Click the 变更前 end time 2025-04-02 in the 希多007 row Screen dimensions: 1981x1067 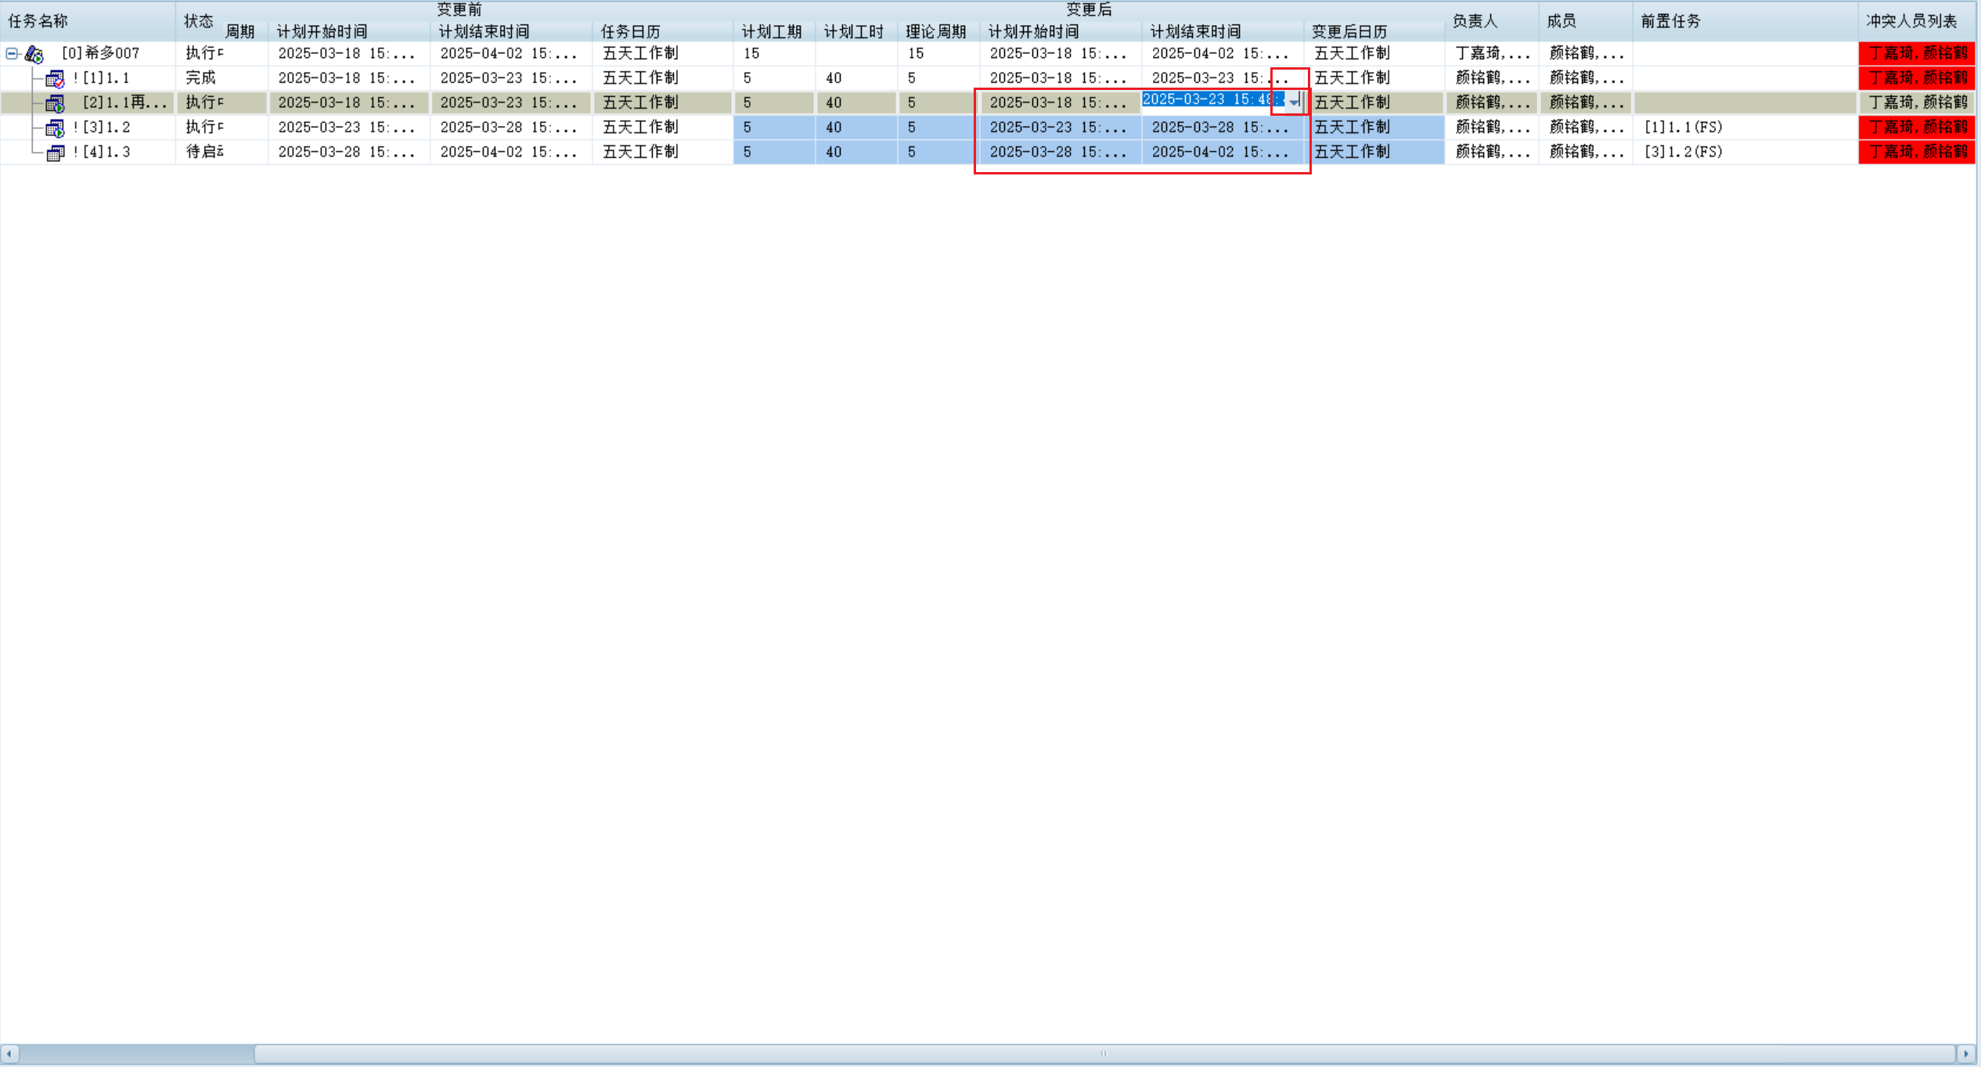[511, 53]
